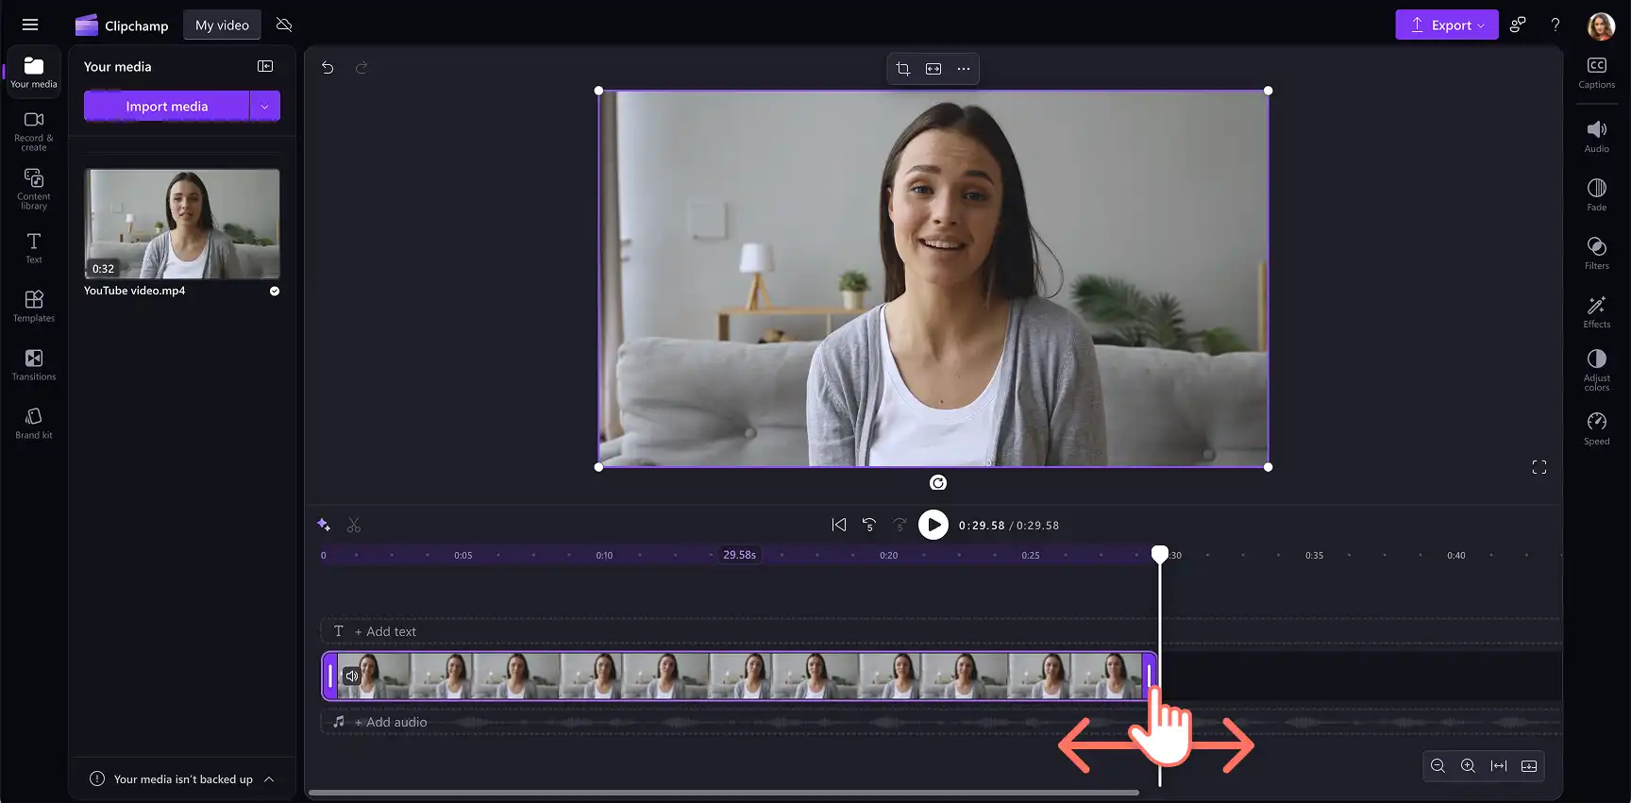Open the Text sidebar tab
The width and height of the screenshot is (1631, 803).
[34, 247]
